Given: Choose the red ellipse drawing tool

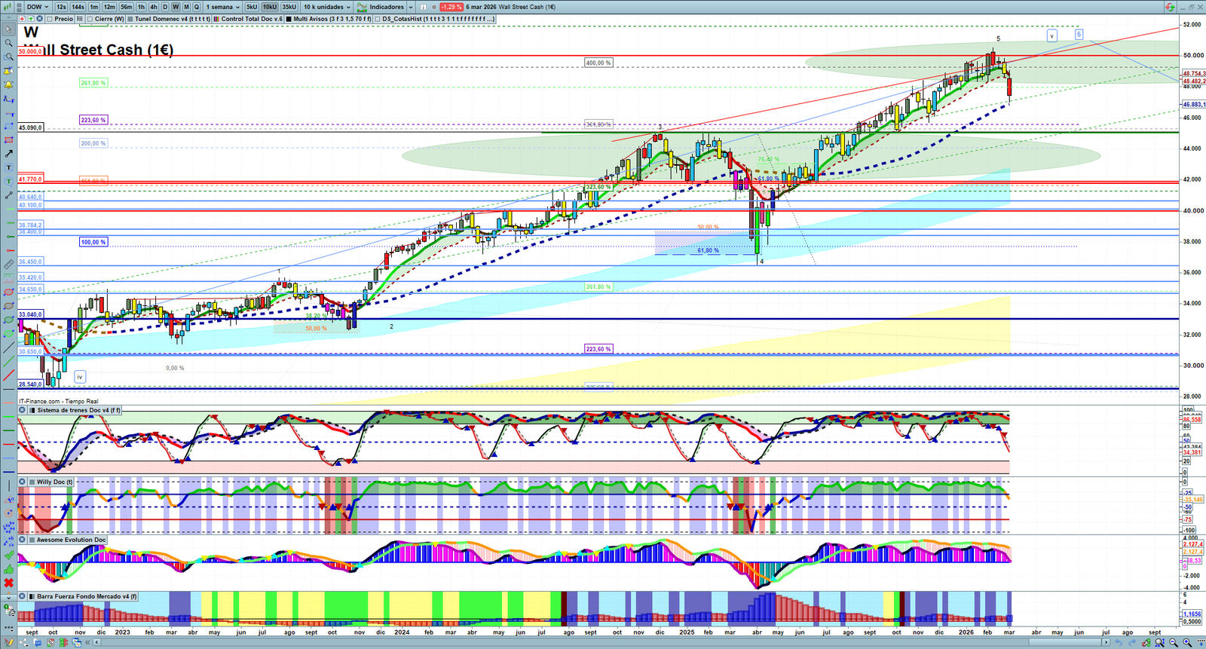Looking at the screenshot, I should point(8,292).
